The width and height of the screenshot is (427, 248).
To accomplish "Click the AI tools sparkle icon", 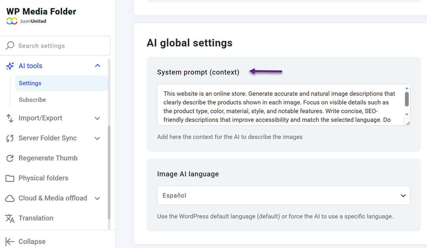I will click(10, 66).
